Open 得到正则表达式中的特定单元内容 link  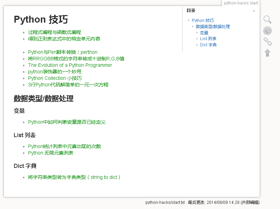[62, 39]
